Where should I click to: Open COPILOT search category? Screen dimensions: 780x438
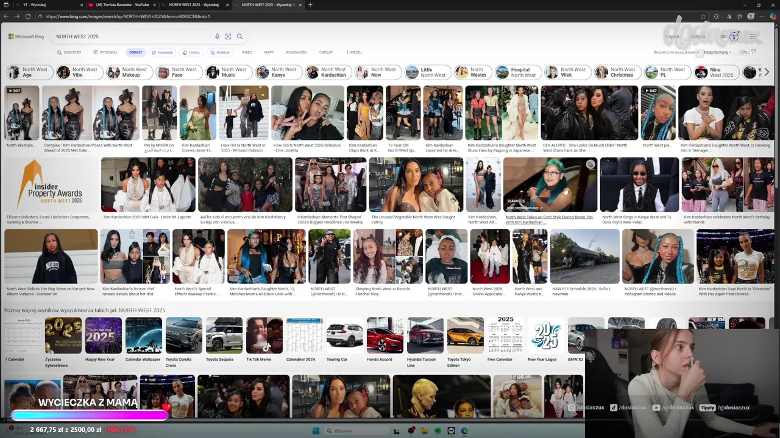326,52
